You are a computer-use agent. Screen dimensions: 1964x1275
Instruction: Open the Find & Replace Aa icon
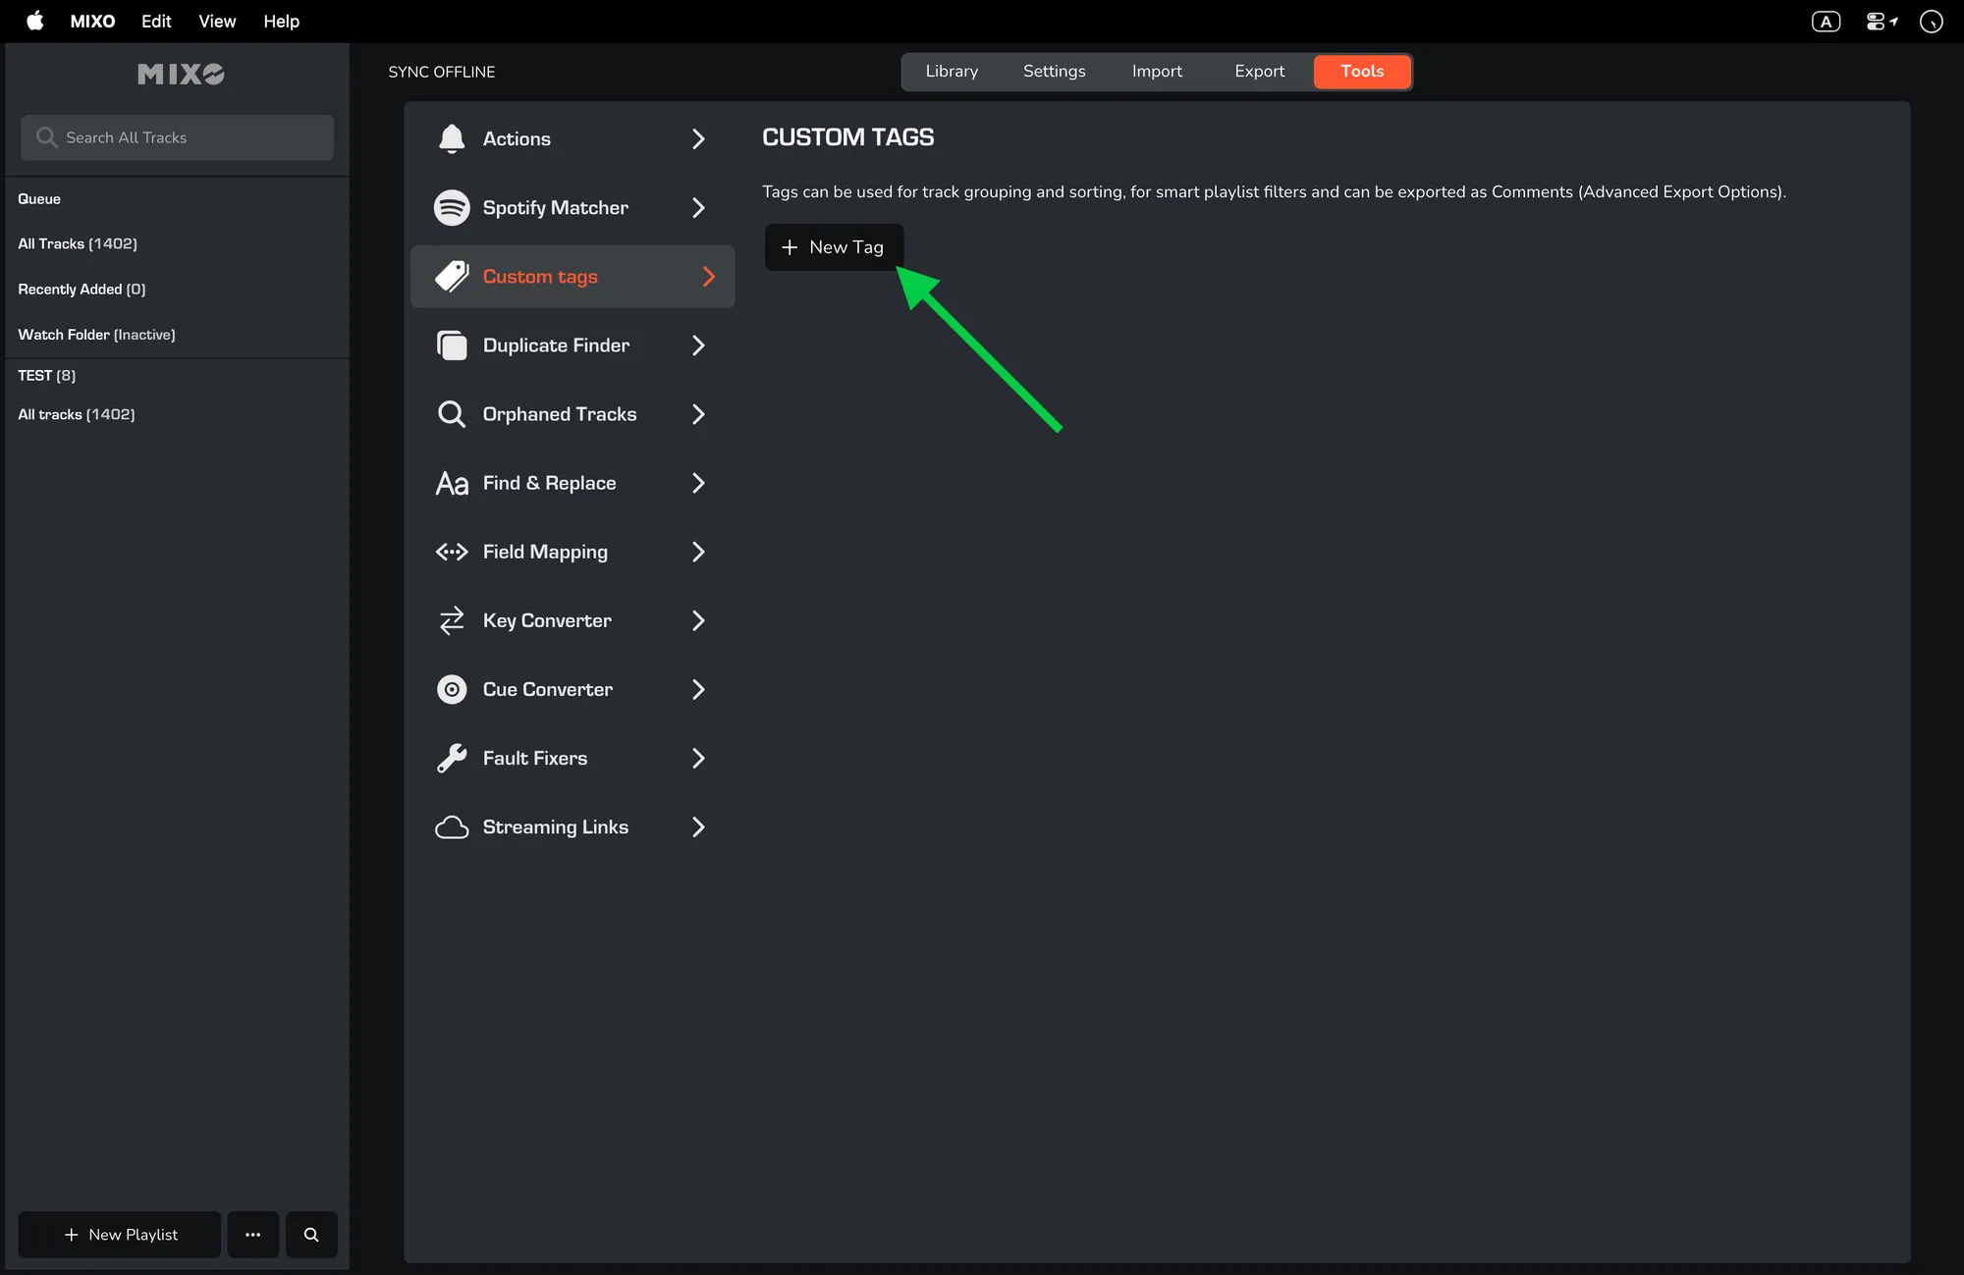(452, 483)
